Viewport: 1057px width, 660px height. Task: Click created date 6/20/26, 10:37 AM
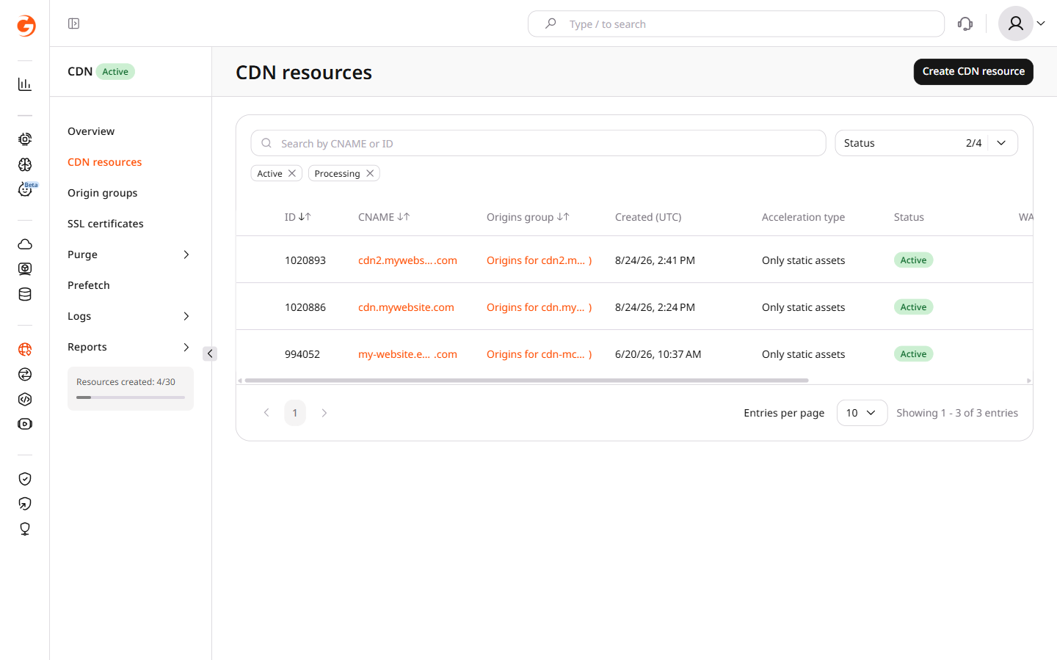coord(658,354)
